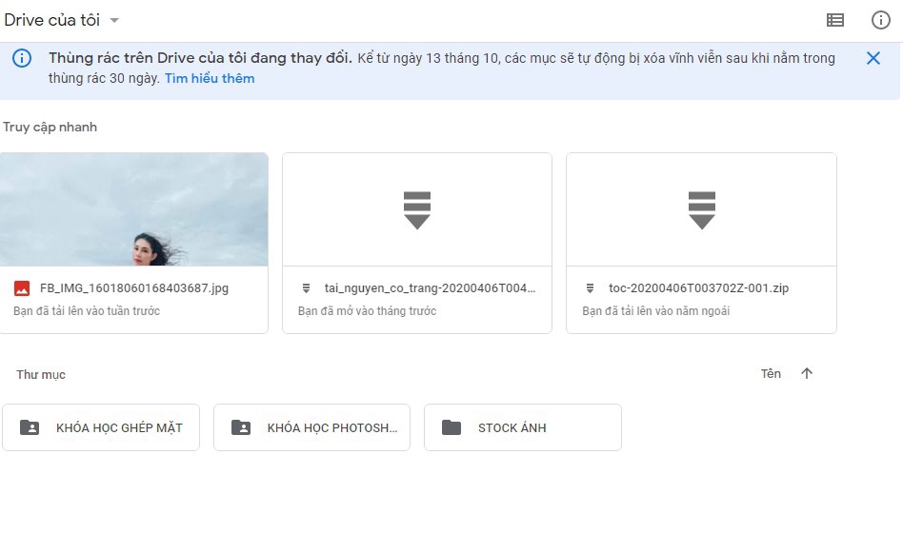Click the red image icon beside FB_IMG file
Image resolution: width=903 pixels, height=534 pixels.
coord(22,287)
